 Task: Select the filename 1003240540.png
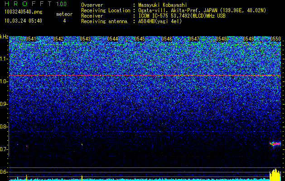click(x=24, y=12)
